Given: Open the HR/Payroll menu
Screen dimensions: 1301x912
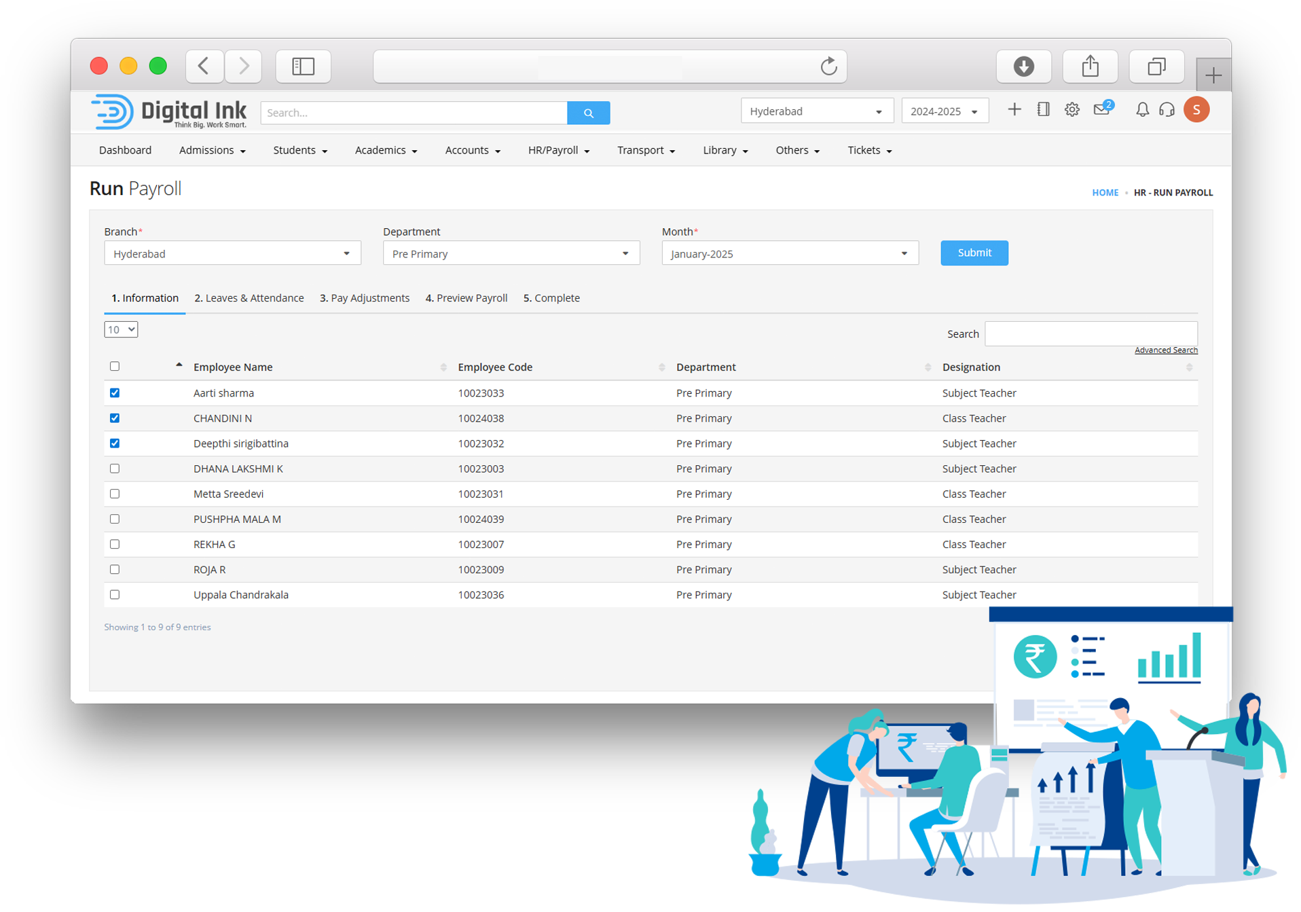Looking at the screenshot, I should (558, 151).
